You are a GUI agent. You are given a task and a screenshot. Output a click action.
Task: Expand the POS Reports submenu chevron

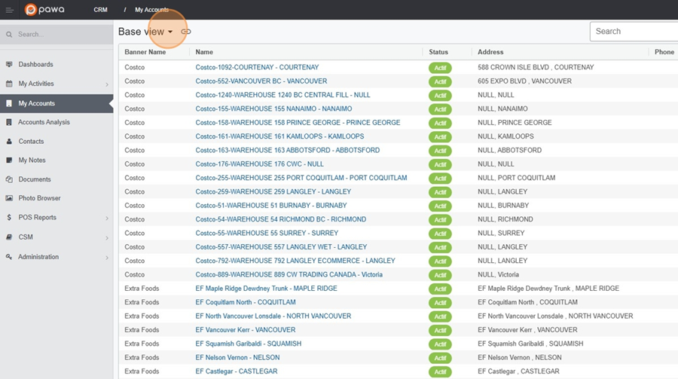pos(107,218)
